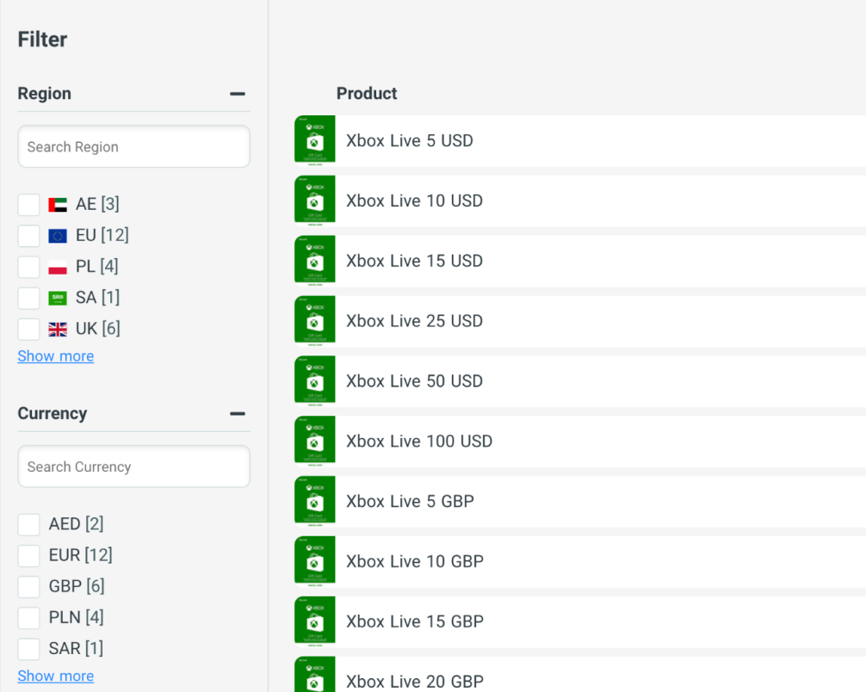The height and width of the screenshot is (692, 866).
Task: Focus the Search Currency field
Action: click(133, 466)
